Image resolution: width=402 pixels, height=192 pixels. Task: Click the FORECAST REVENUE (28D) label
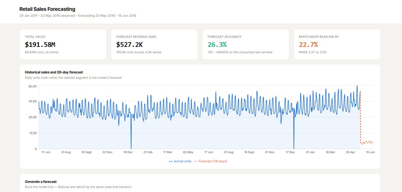(x=136, y=37)
